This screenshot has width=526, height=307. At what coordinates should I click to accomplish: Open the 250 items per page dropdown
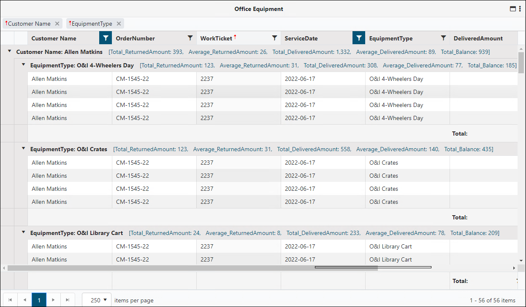[x=96, y=300]
